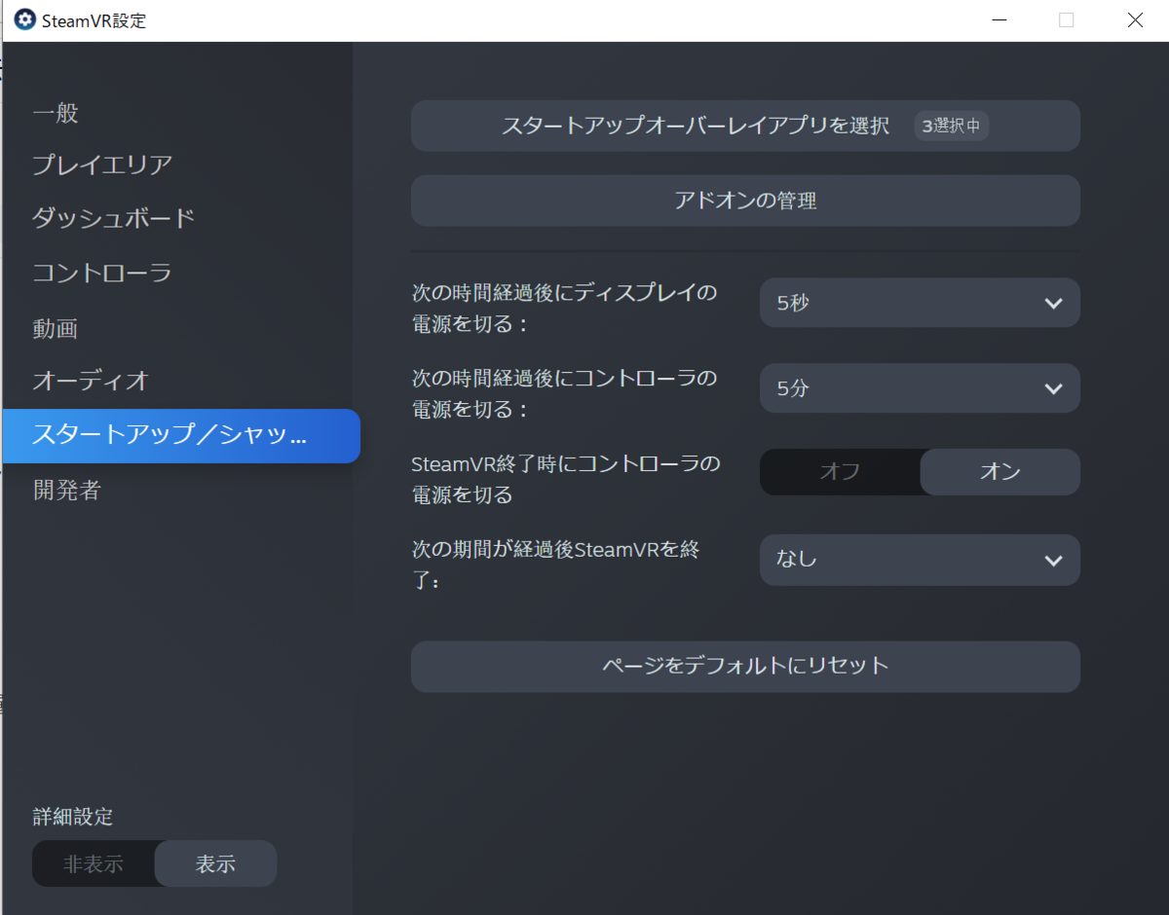This screenshot has height=915, width=1169.
Task: Click the 次の時間経過後にディスプレイの電源を切る label
Action: coord(565,309)
